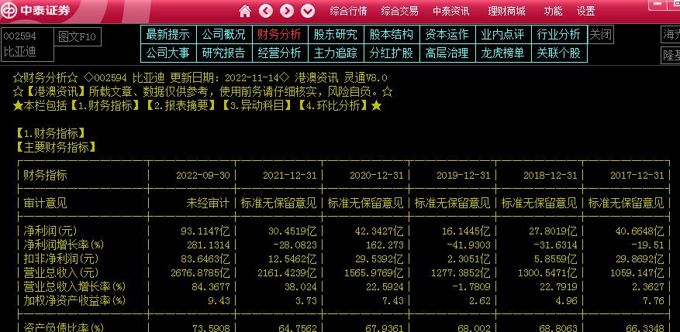Click the 未经审计 cell
This screenshot has width=680, height=332.
click(208, 203)
